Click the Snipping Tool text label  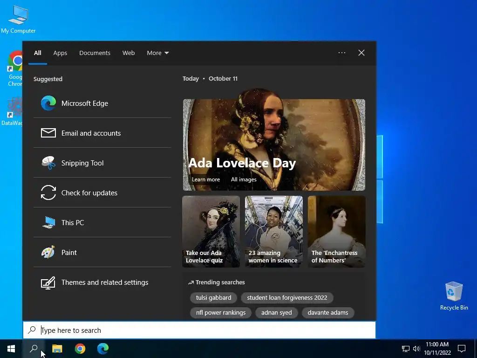point(82,163)
